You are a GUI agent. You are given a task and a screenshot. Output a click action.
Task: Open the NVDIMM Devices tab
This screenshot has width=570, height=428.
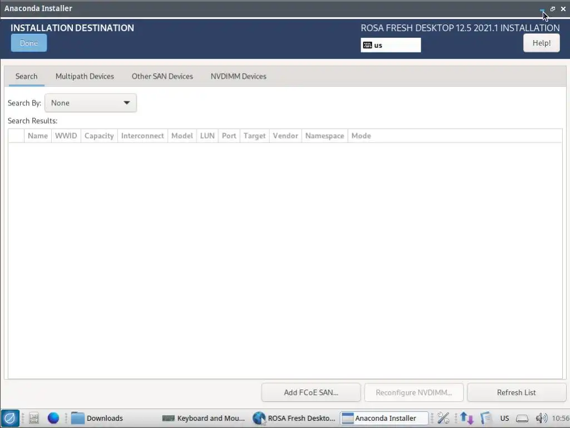[x=238, y=76]
